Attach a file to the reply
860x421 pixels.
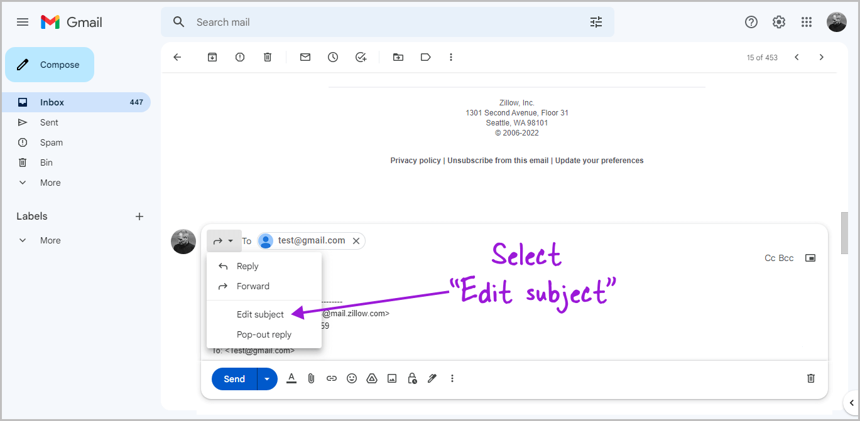311,378
